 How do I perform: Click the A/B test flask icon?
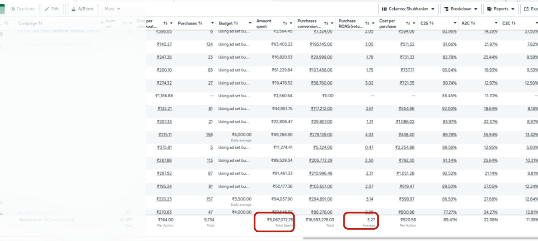[74, 9]
